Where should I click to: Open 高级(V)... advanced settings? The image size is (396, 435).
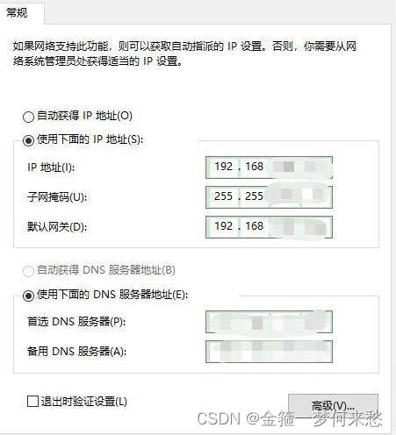(333, 406)
